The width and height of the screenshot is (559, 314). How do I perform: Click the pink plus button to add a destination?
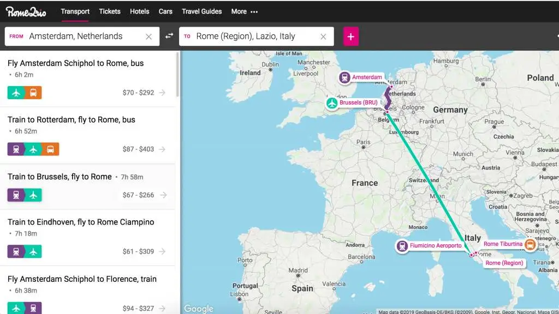pos(351,36)
